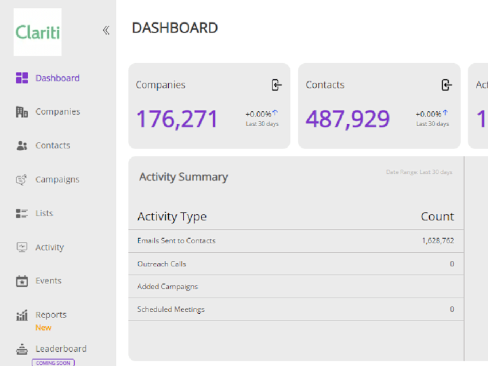The image size is (488, 366).
Task: Click the 487,929 contacts count
Action: [348, 119]
